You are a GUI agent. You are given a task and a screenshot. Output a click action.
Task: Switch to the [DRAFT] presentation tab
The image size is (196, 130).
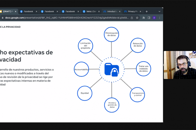point(8,11)
